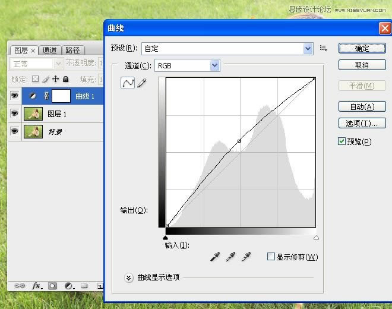Screen dimensions: 392x309
Task: Pick the white point eyedropper
Action: (245, 257)
